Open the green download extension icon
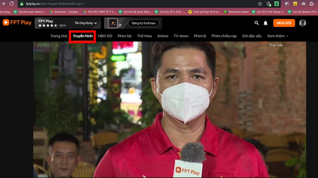Viewport: 318px width, 178px height. click(x=277, y=4)
